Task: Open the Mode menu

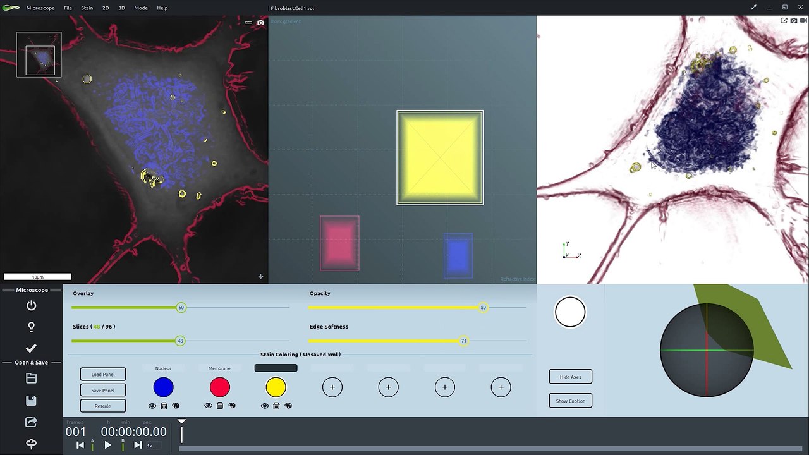Action: (141, 8)
